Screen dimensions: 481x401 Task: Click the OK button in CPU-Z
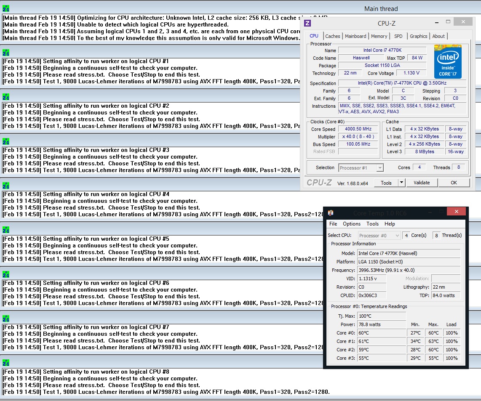click(454, 183)
